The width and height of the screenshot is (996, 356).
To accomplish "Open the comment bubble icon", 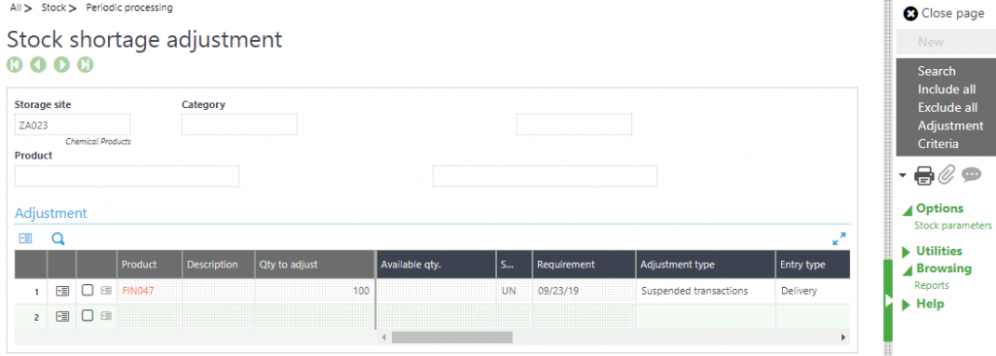I will tap(972, 175).
